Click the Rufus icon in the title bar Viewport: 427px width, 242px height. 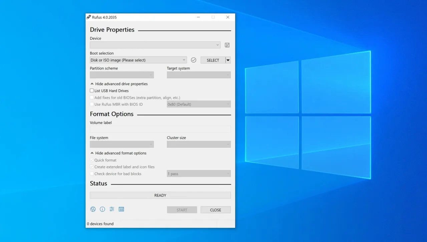point(89,17)
